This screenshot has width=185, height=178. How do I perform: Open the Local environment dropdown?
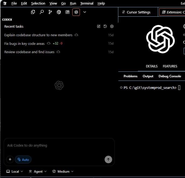point(15,172)
